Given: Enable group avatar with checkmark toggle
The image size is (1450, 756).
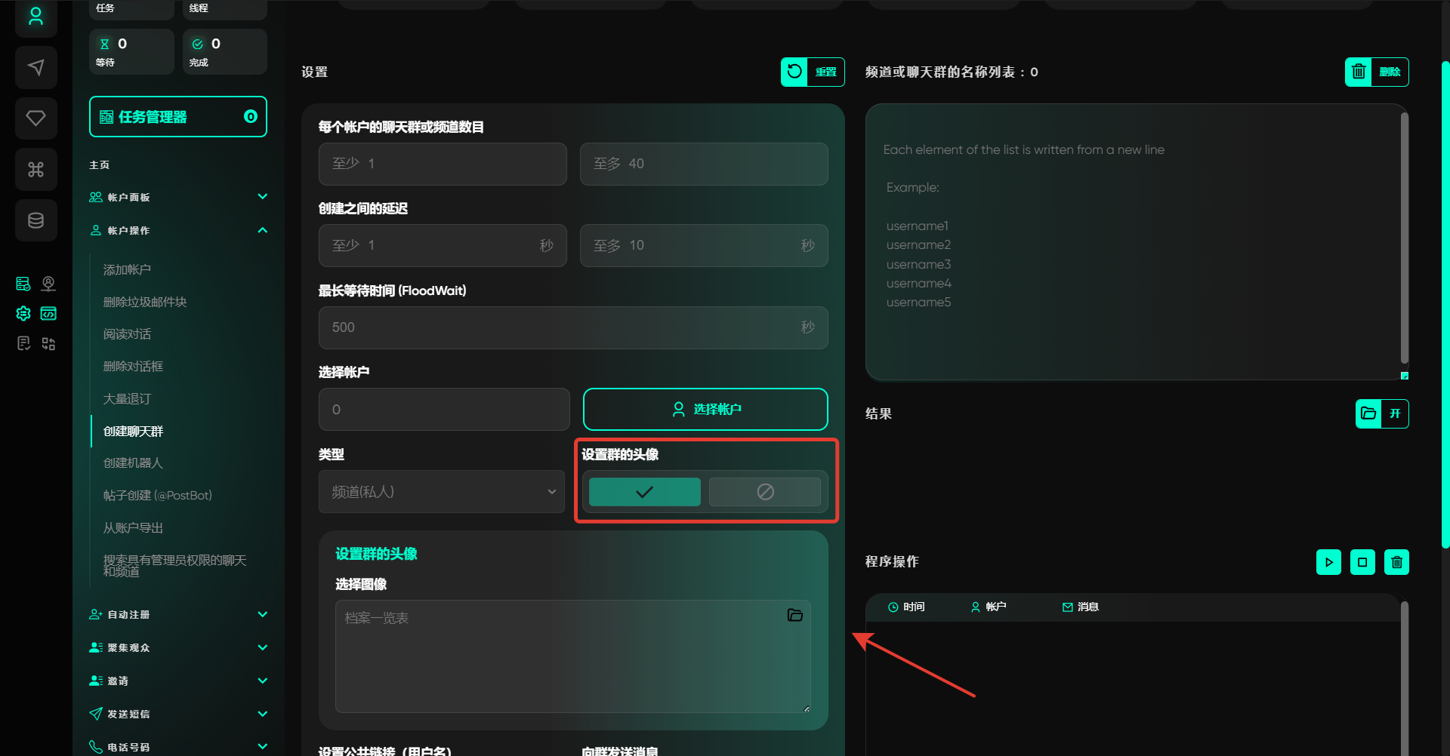Looking at the screenshot, I should click(x=644, y=492).
